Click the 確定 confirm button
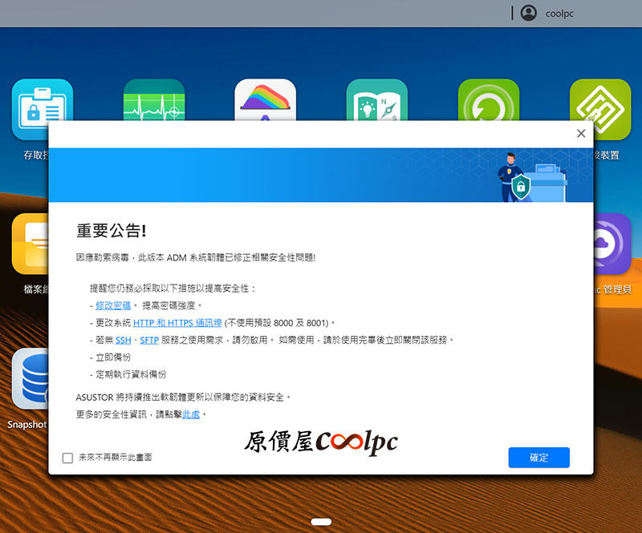 [x=538, y=458]
